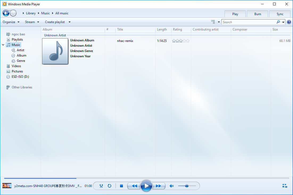Switch to the Burn tab
293x195 pixels.
pos(257,14)
